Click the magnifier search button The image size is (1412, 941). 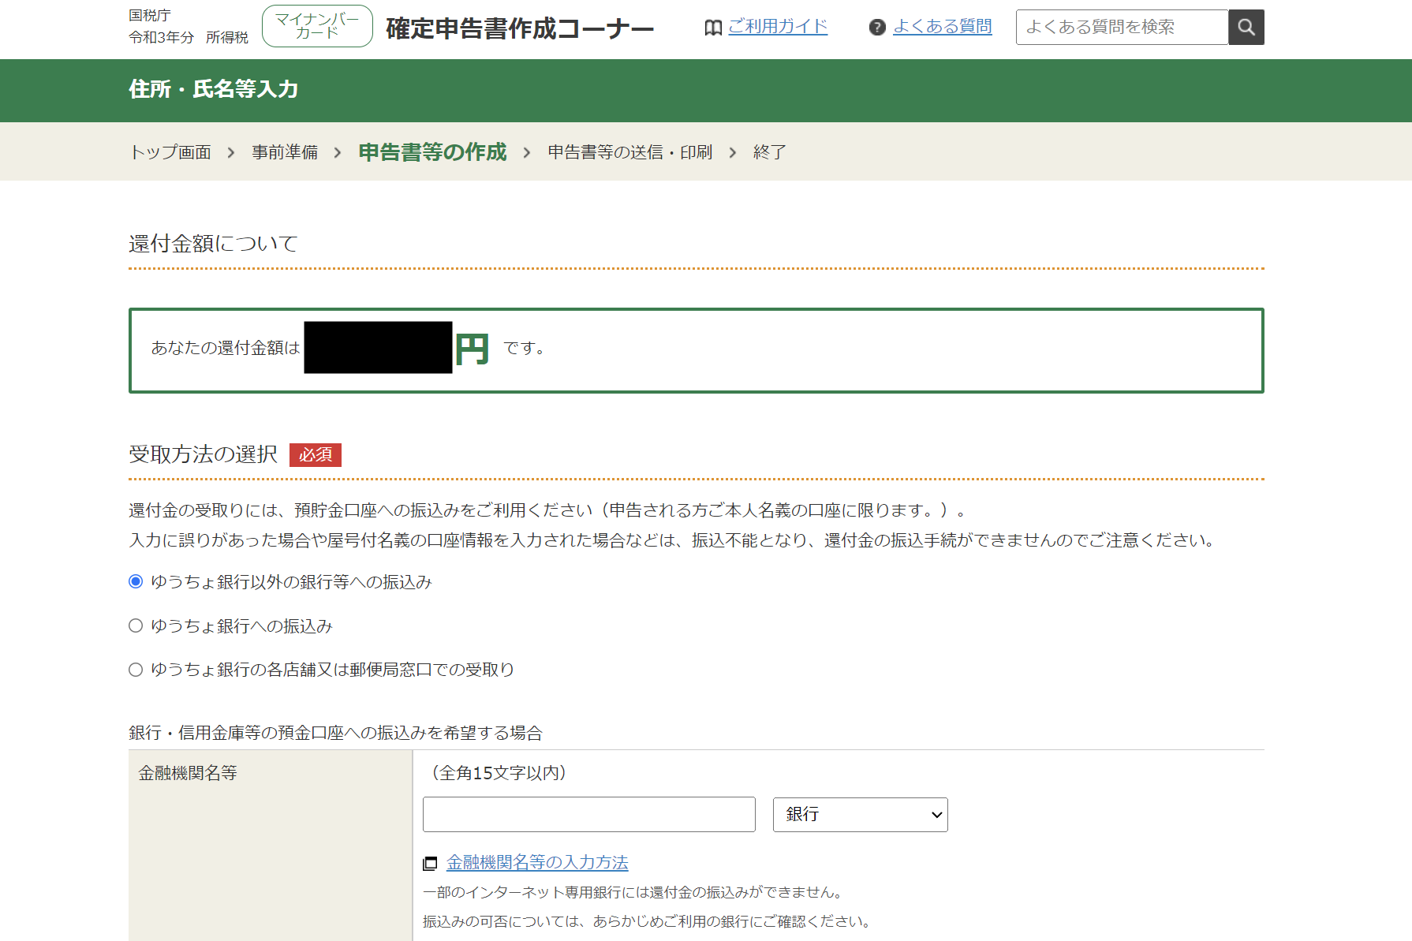coord(1246,28)
